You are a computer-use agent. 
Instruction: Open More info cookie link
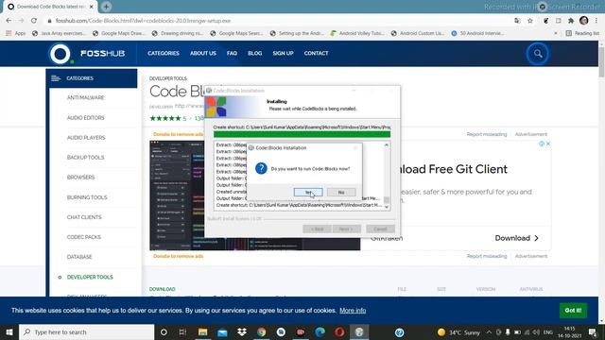[353, 311]
